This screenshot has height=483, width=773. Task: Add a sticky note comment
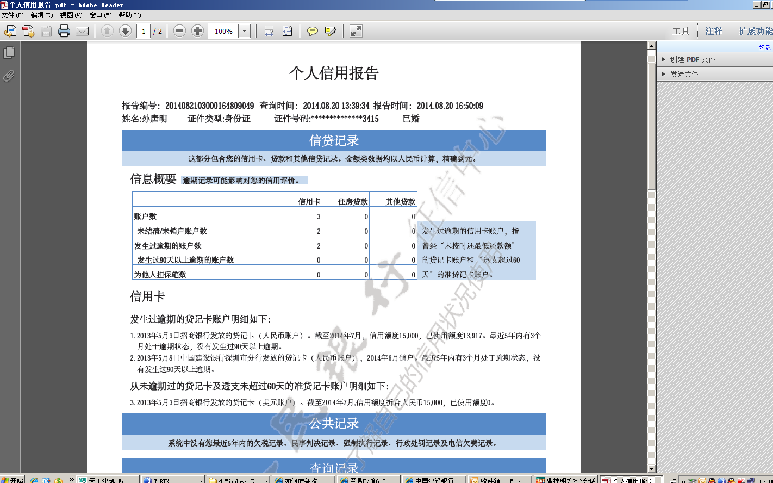(313, 31)
